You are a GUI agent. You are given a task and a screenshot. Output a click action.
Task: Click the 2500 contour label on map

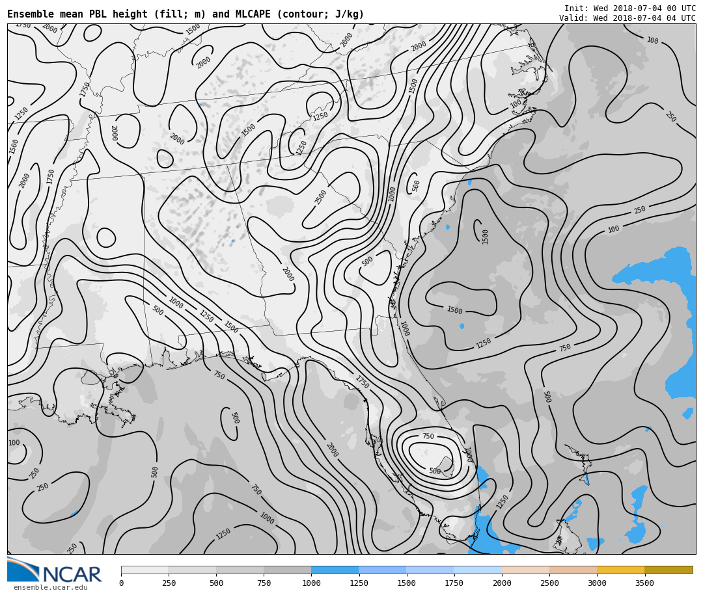(x=321, y=197)
